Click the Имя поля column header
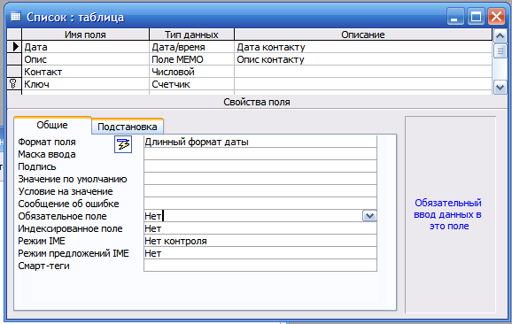The height and width of the screenshot is (324, 512). click(x=85, y=35)
